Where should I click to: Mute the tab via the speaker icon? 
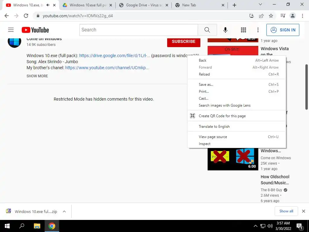coord(48,5)
